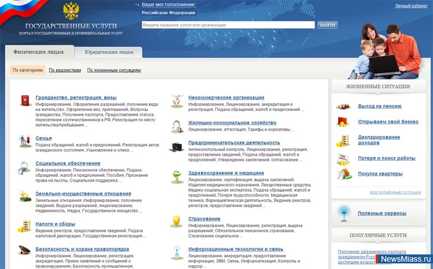The height and width of the screenshot is (269, 433).
Task: Click the icon next to Выход на пенсию
Action: pos(343,106)
